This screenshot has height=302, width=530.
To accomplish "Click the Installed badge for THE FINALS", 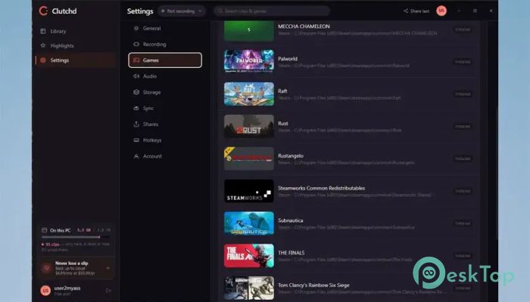I will [x=463, y=255].
